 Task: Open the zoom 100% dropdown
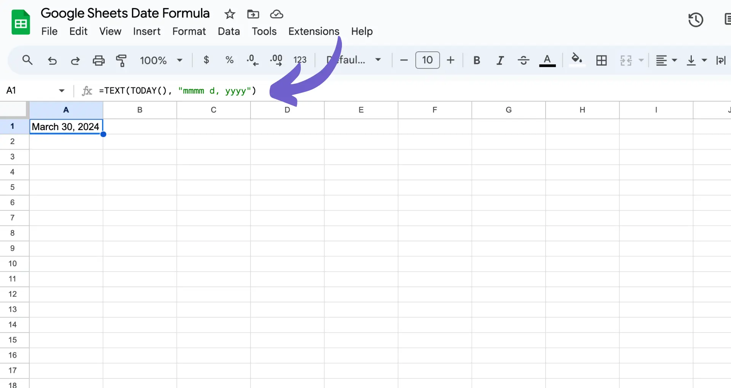(x=161, y=60)
